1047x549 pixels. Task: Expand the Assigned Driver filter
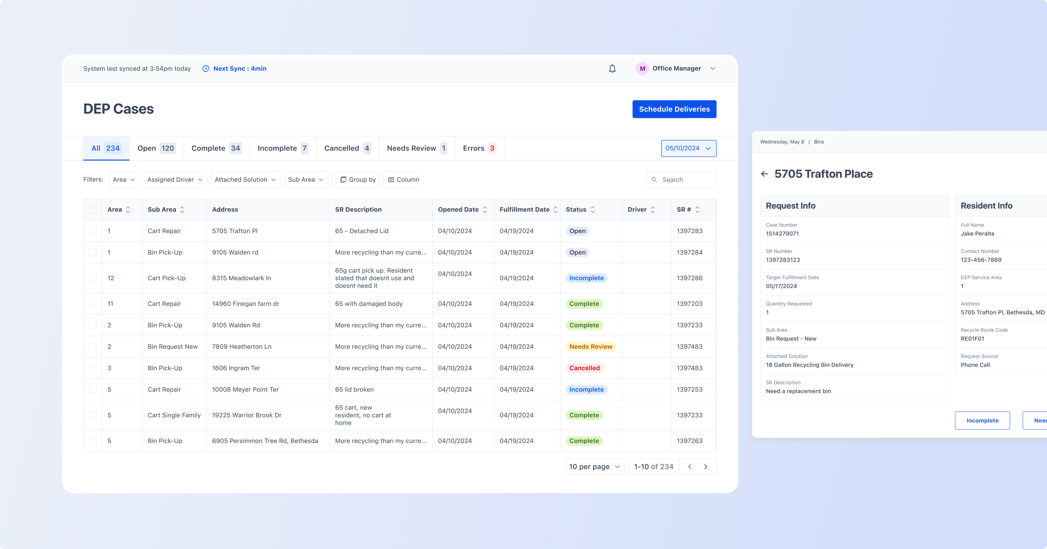[175, 180]
